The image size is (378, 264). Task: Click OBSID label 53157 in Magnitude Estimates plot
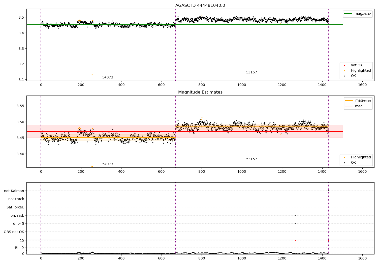tap(251, 159)
